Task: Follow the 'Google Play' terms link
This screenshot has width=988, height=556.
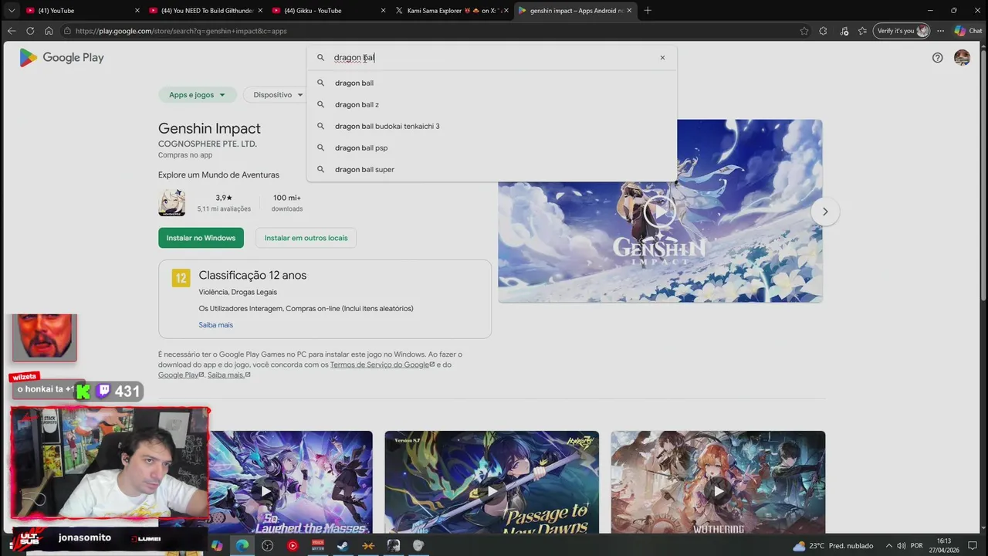Action: click(x=181, y=375)
